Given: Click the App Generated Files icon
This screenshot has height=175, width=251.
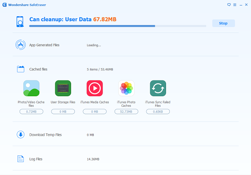Looking at the screenshot, I should [x=20, y=45].
